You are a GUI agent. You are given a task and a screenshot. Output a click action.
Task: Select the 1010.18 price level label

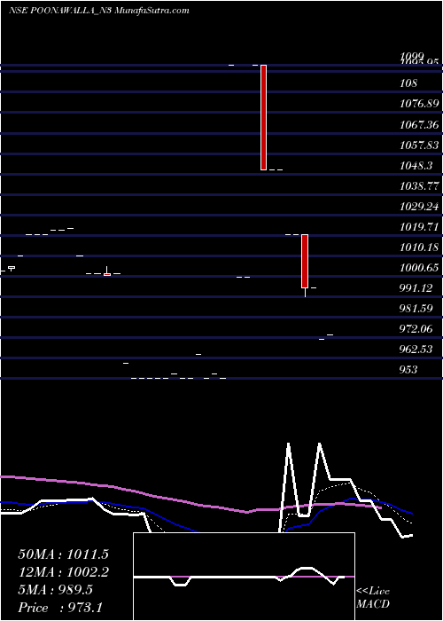(419, 248)
